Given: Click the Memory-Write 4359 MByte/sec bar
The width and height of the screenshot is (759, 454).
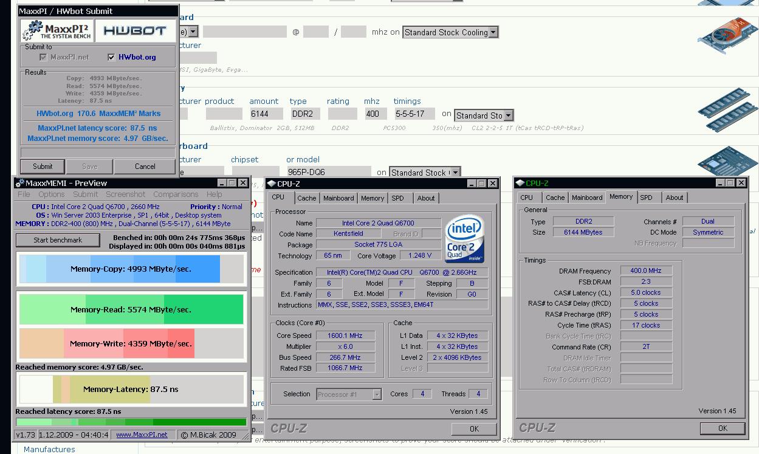Looking at the screenshot, I should (x=131, y=343).
